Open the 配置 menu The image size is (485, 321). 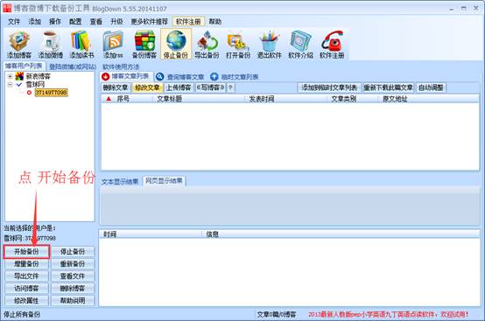(x=75, y=22)
